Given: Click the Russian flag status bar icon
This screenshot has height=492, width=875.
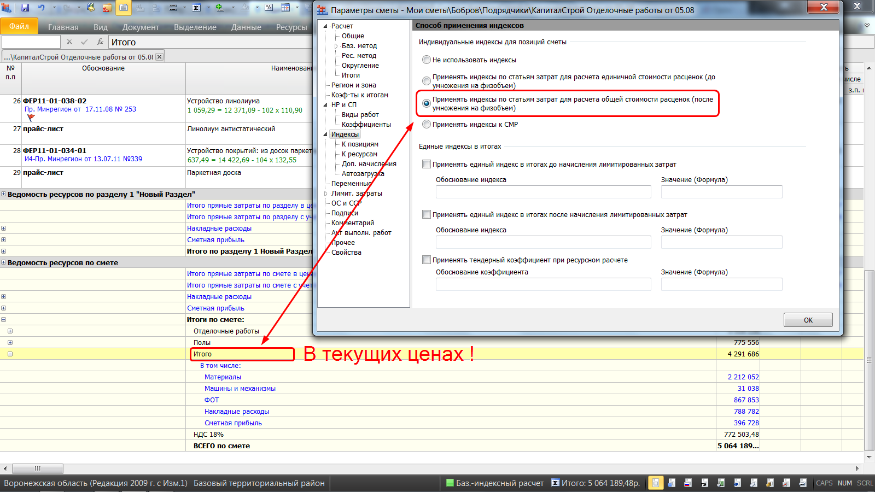Looking at the screenshot, I should (688, 483).
